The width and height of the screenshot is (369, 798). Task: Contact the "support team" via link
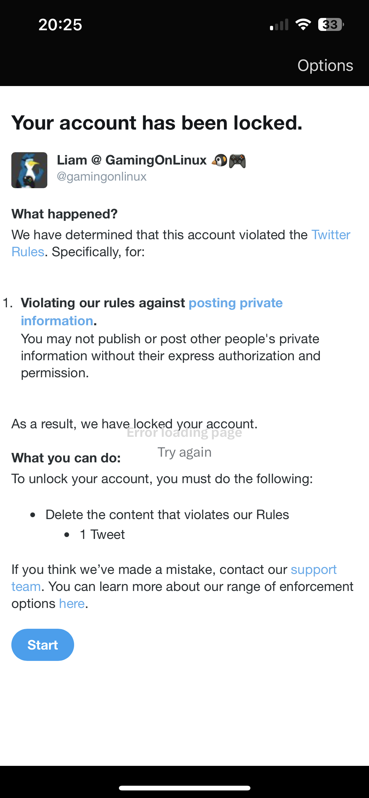(x=313, y=570)
